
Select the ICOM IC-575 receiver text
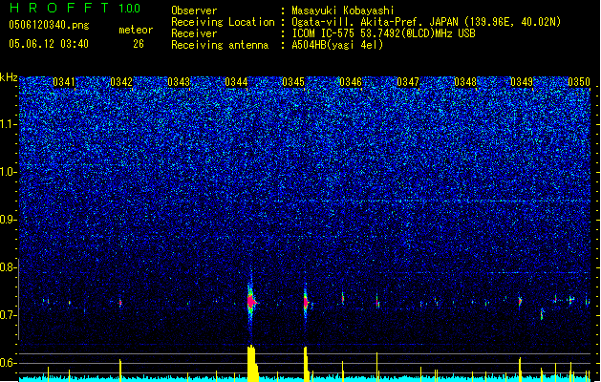coord(383,33)
